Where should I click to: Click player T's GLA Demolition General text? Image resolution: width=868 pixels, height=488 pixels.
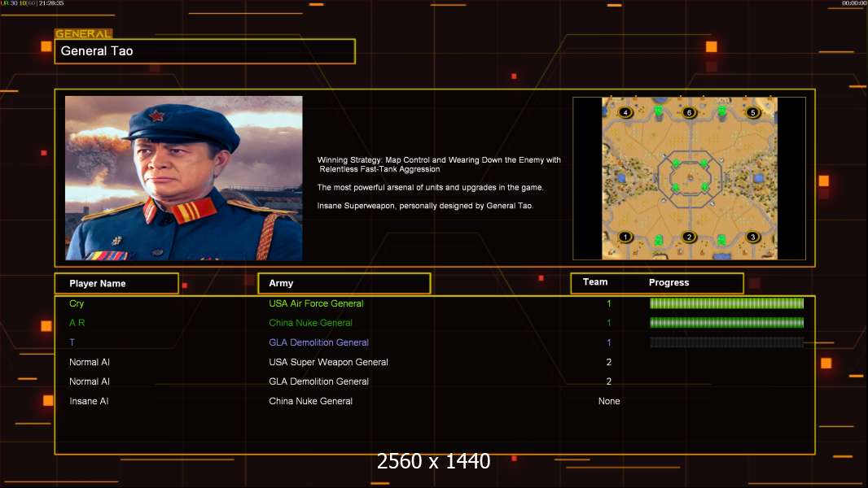319,342
